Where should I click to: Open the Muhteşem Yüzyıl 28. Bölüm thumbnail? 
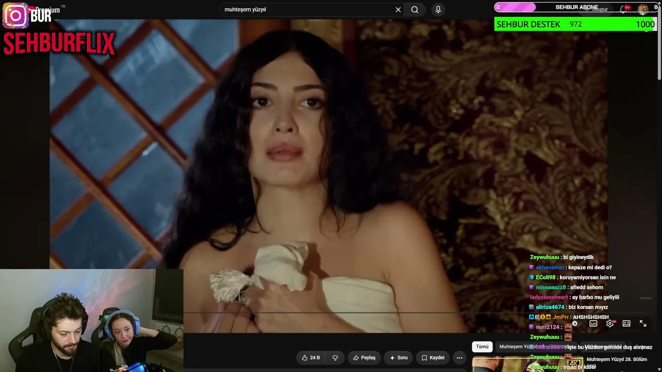(x=528, y=364)
